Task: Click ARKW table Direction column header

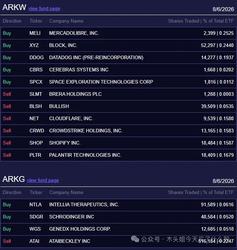Action: pos(12,21)
